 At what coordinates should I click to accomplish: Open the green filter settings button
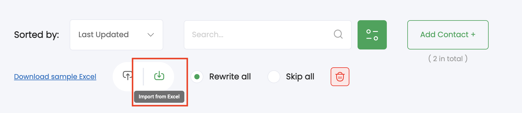coord(372,35)
